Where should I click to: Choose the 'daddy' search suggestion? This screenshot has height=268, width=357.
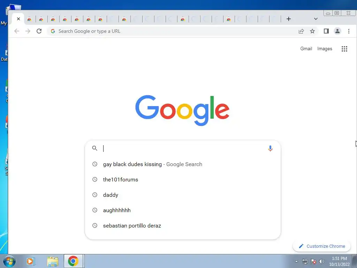tap(183, 195)
